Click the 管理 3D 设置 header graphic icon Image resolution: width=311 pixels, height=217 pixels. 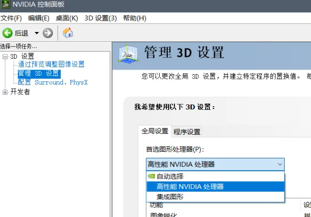tap(128, 54)
